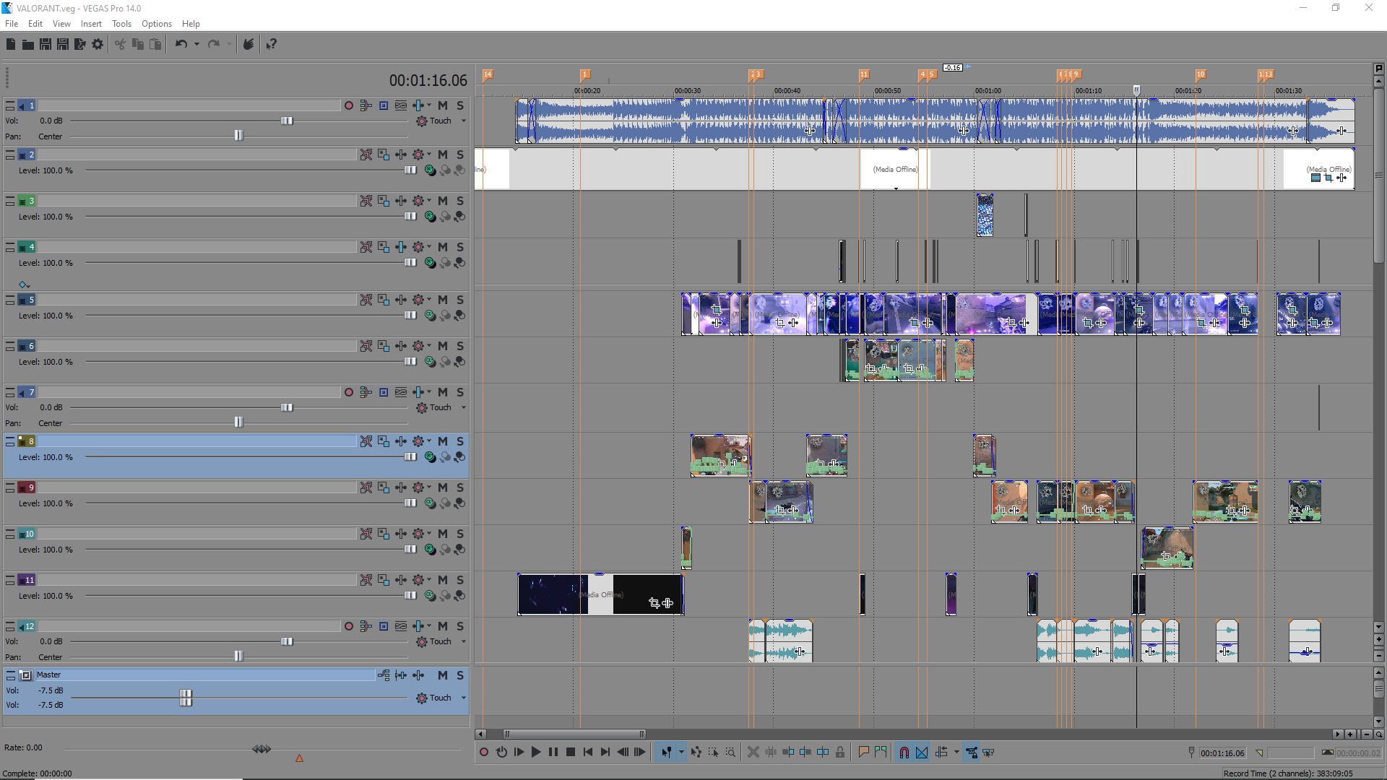Open the Tools menu

coord(121,24)
